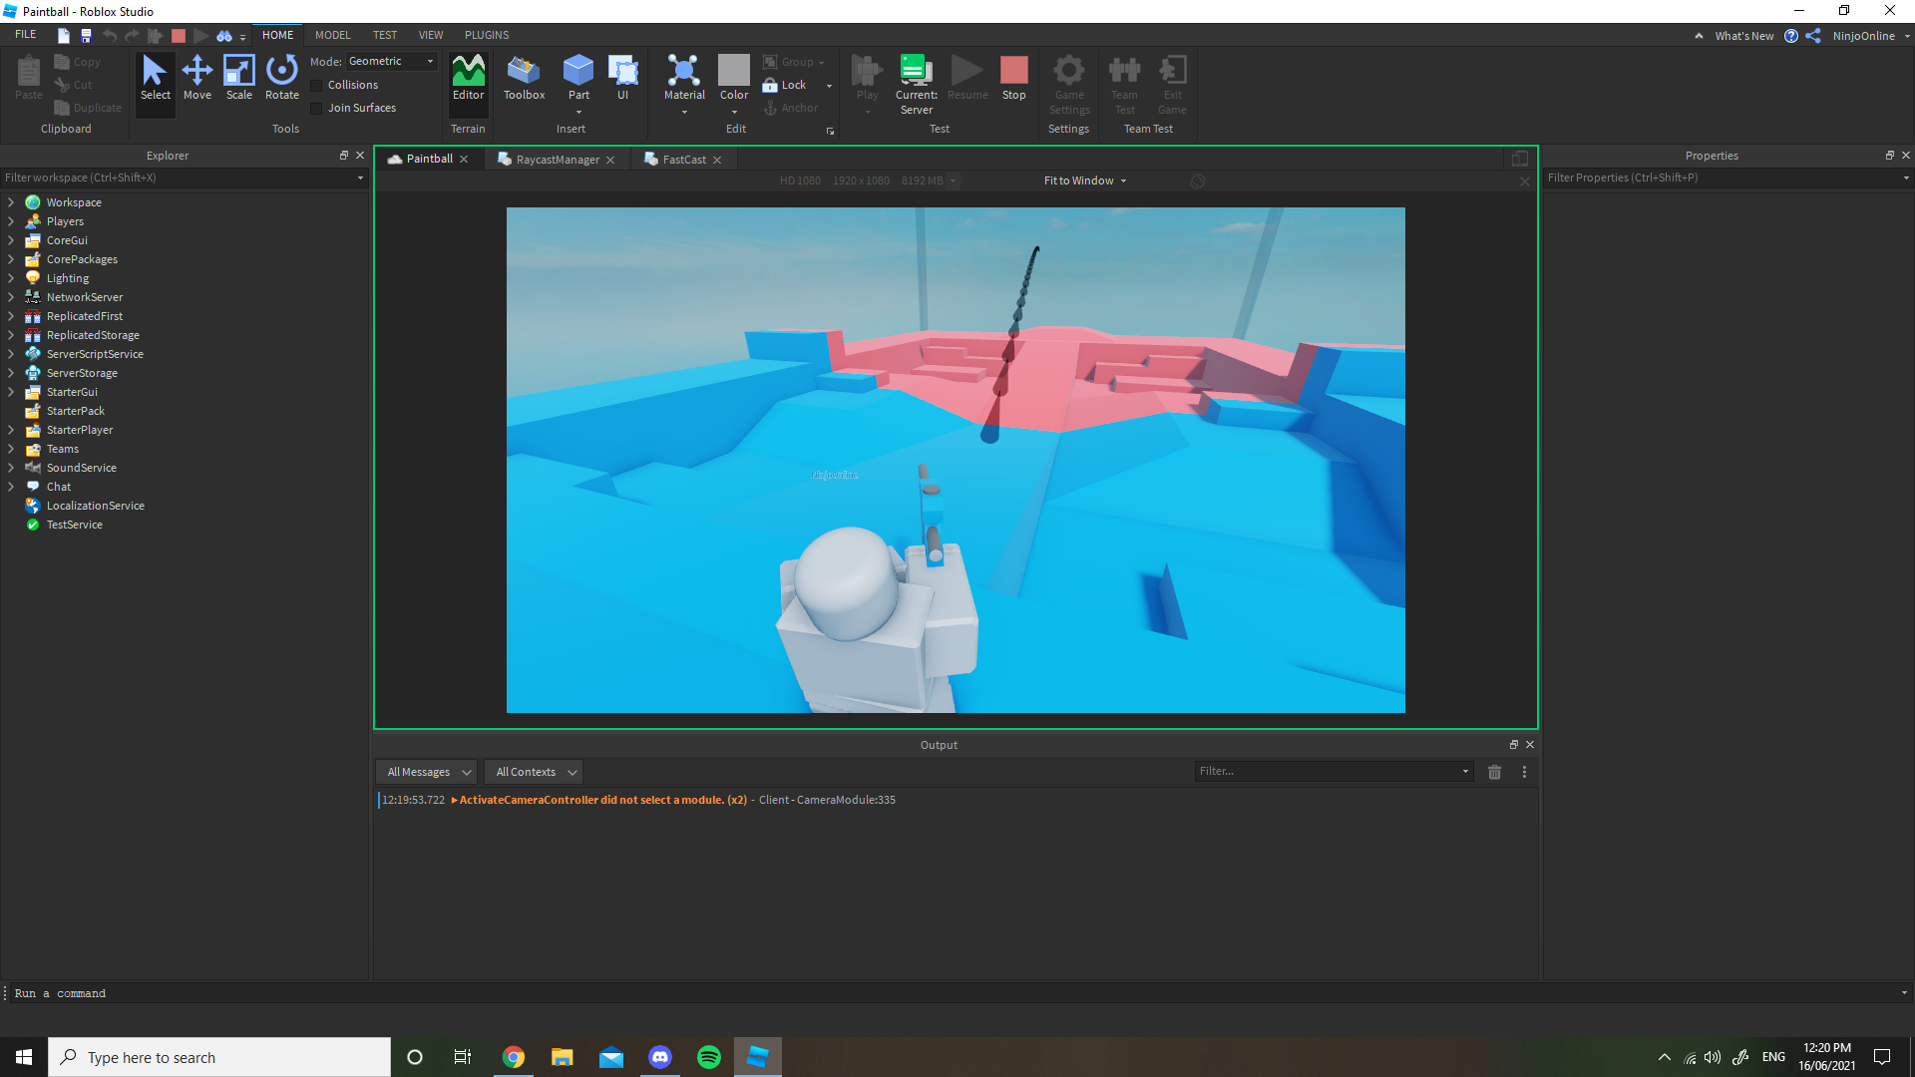Open the Color dropdown arrow

point(734,113)
